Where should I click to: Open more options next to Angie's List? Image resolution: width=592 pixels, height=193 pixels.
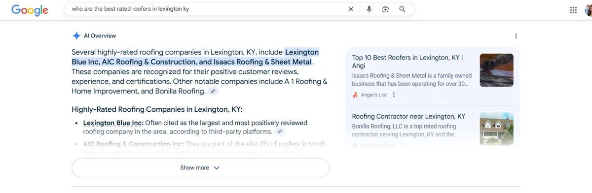coord(394,95)
